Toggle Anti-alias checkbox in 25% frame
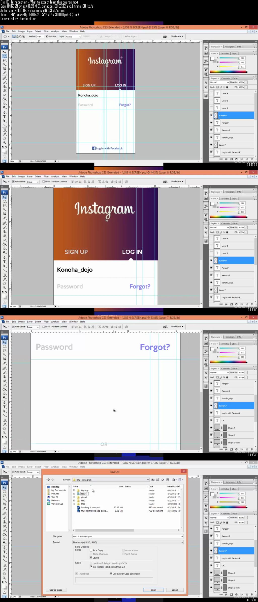This screenshot has height=602, width=258. coord(47,36)
